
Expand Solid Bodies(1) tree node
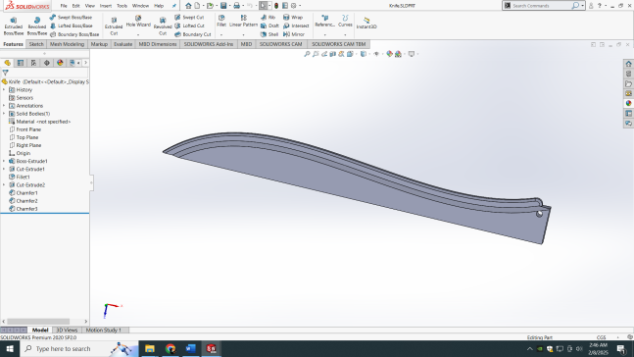(x=4, y=114)
